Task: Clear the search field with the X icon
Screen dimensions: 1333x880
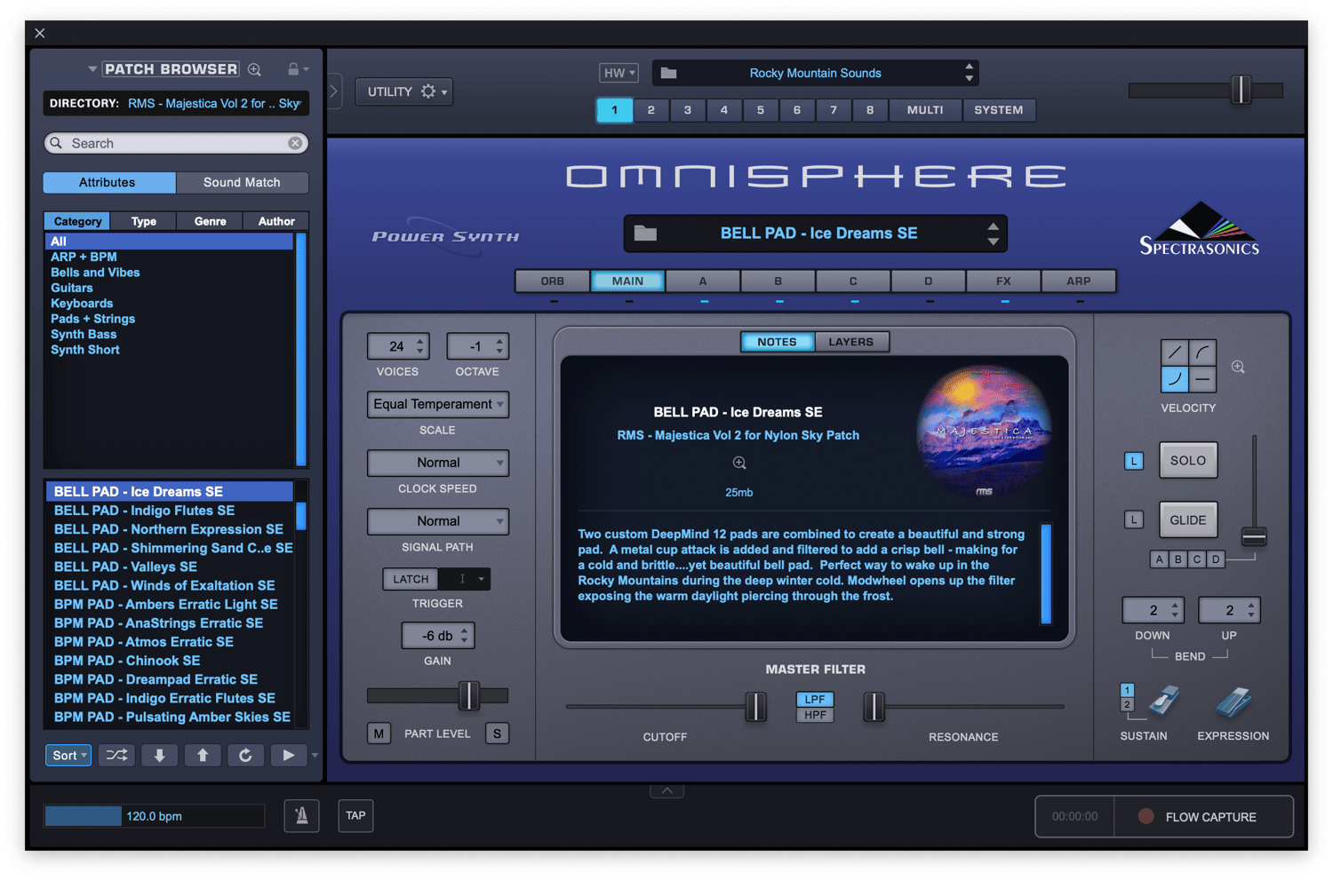Action: 295,143
